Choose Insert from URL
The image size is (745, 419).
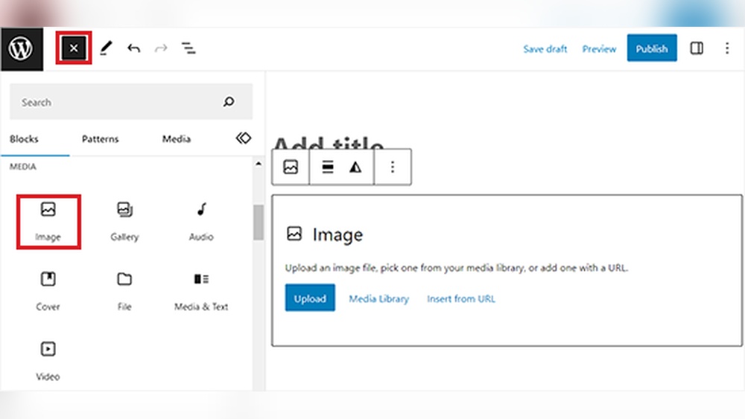pyautogui.click(x=461, y=298)
